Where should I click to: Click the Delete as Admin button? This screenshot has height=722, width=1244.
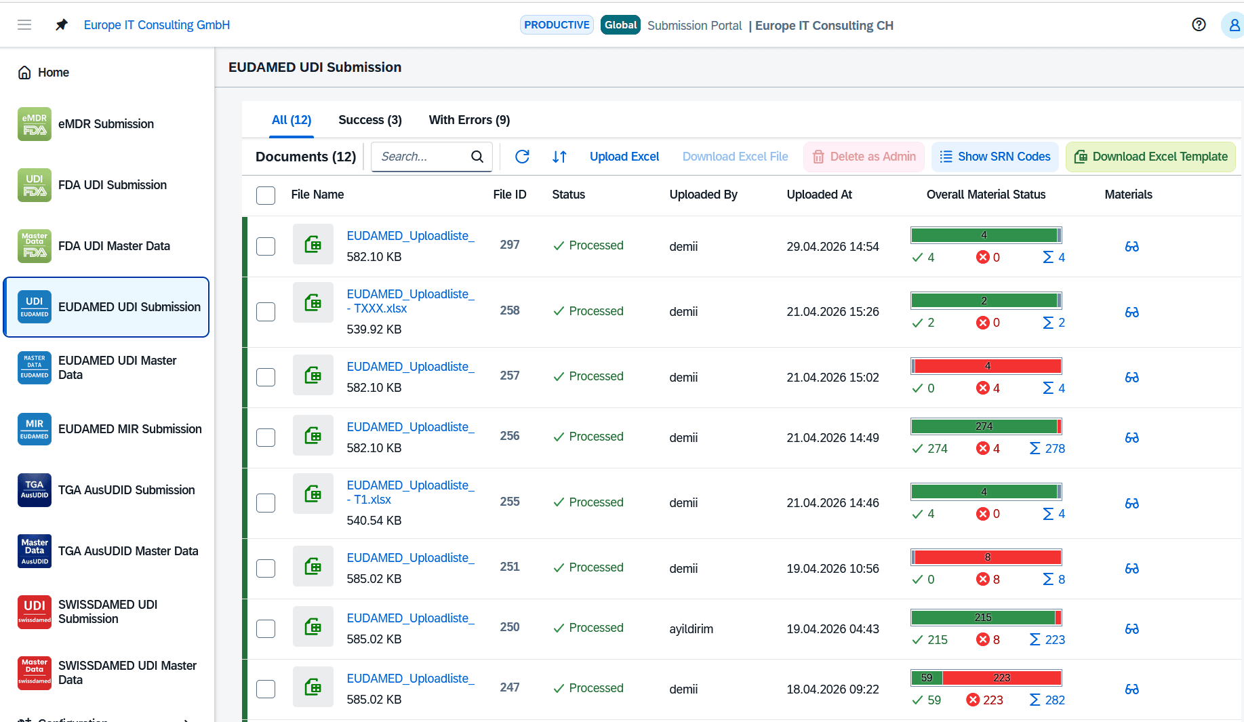864,157
